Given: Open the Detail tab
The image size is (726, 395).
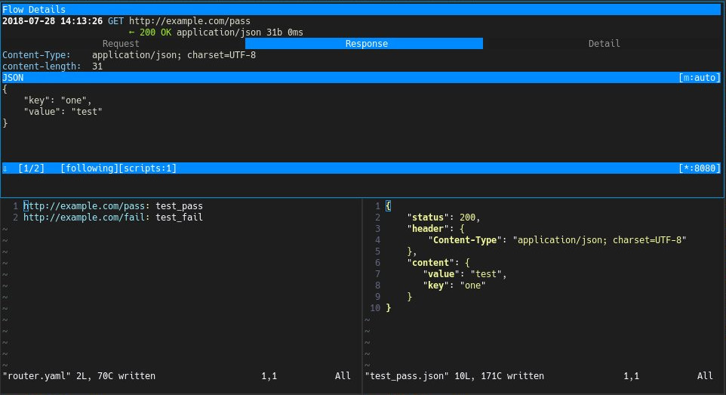Looking at the screenshot, I should coord(604,44).
